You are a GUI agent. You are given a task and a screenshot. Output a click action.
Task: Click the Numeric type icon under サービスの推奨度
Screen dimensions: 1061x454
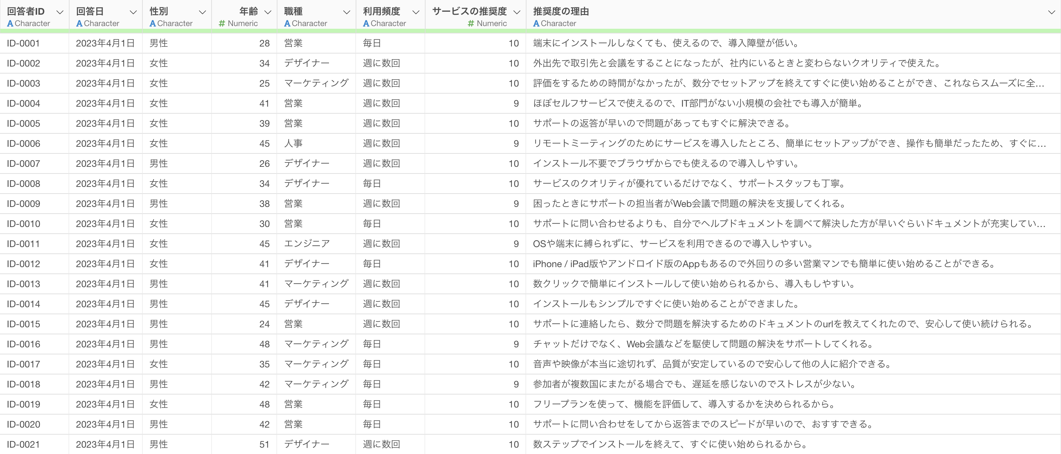pyautogui.click(x=471, y=23)
